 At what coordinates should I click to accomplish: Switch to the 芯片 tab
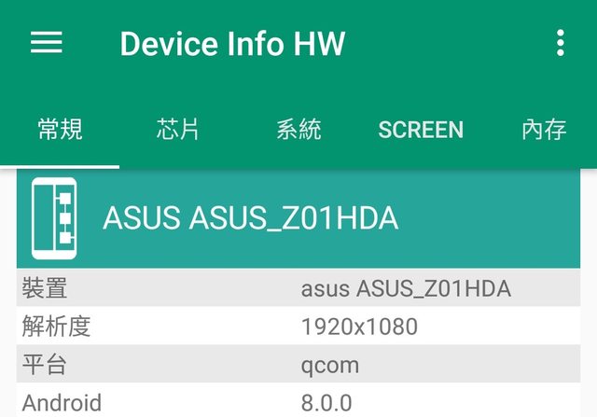(x=178, y=130)
